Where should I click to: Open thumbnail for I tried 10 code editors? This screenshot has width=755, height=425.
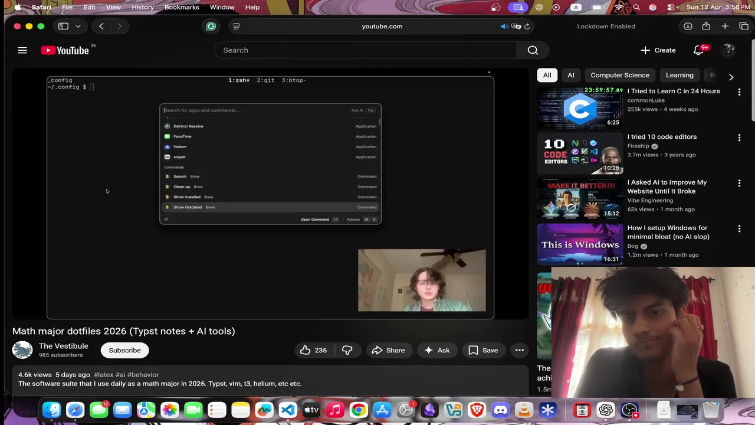(580, 153)
